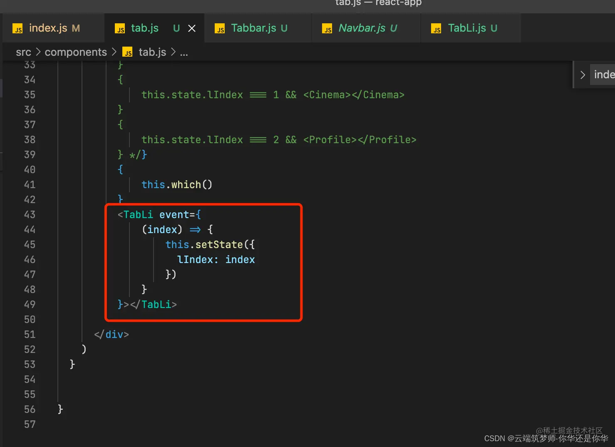Click the Cinema component on line 35
The height and width of the screenshot is (447, 615).
point(354,95)
